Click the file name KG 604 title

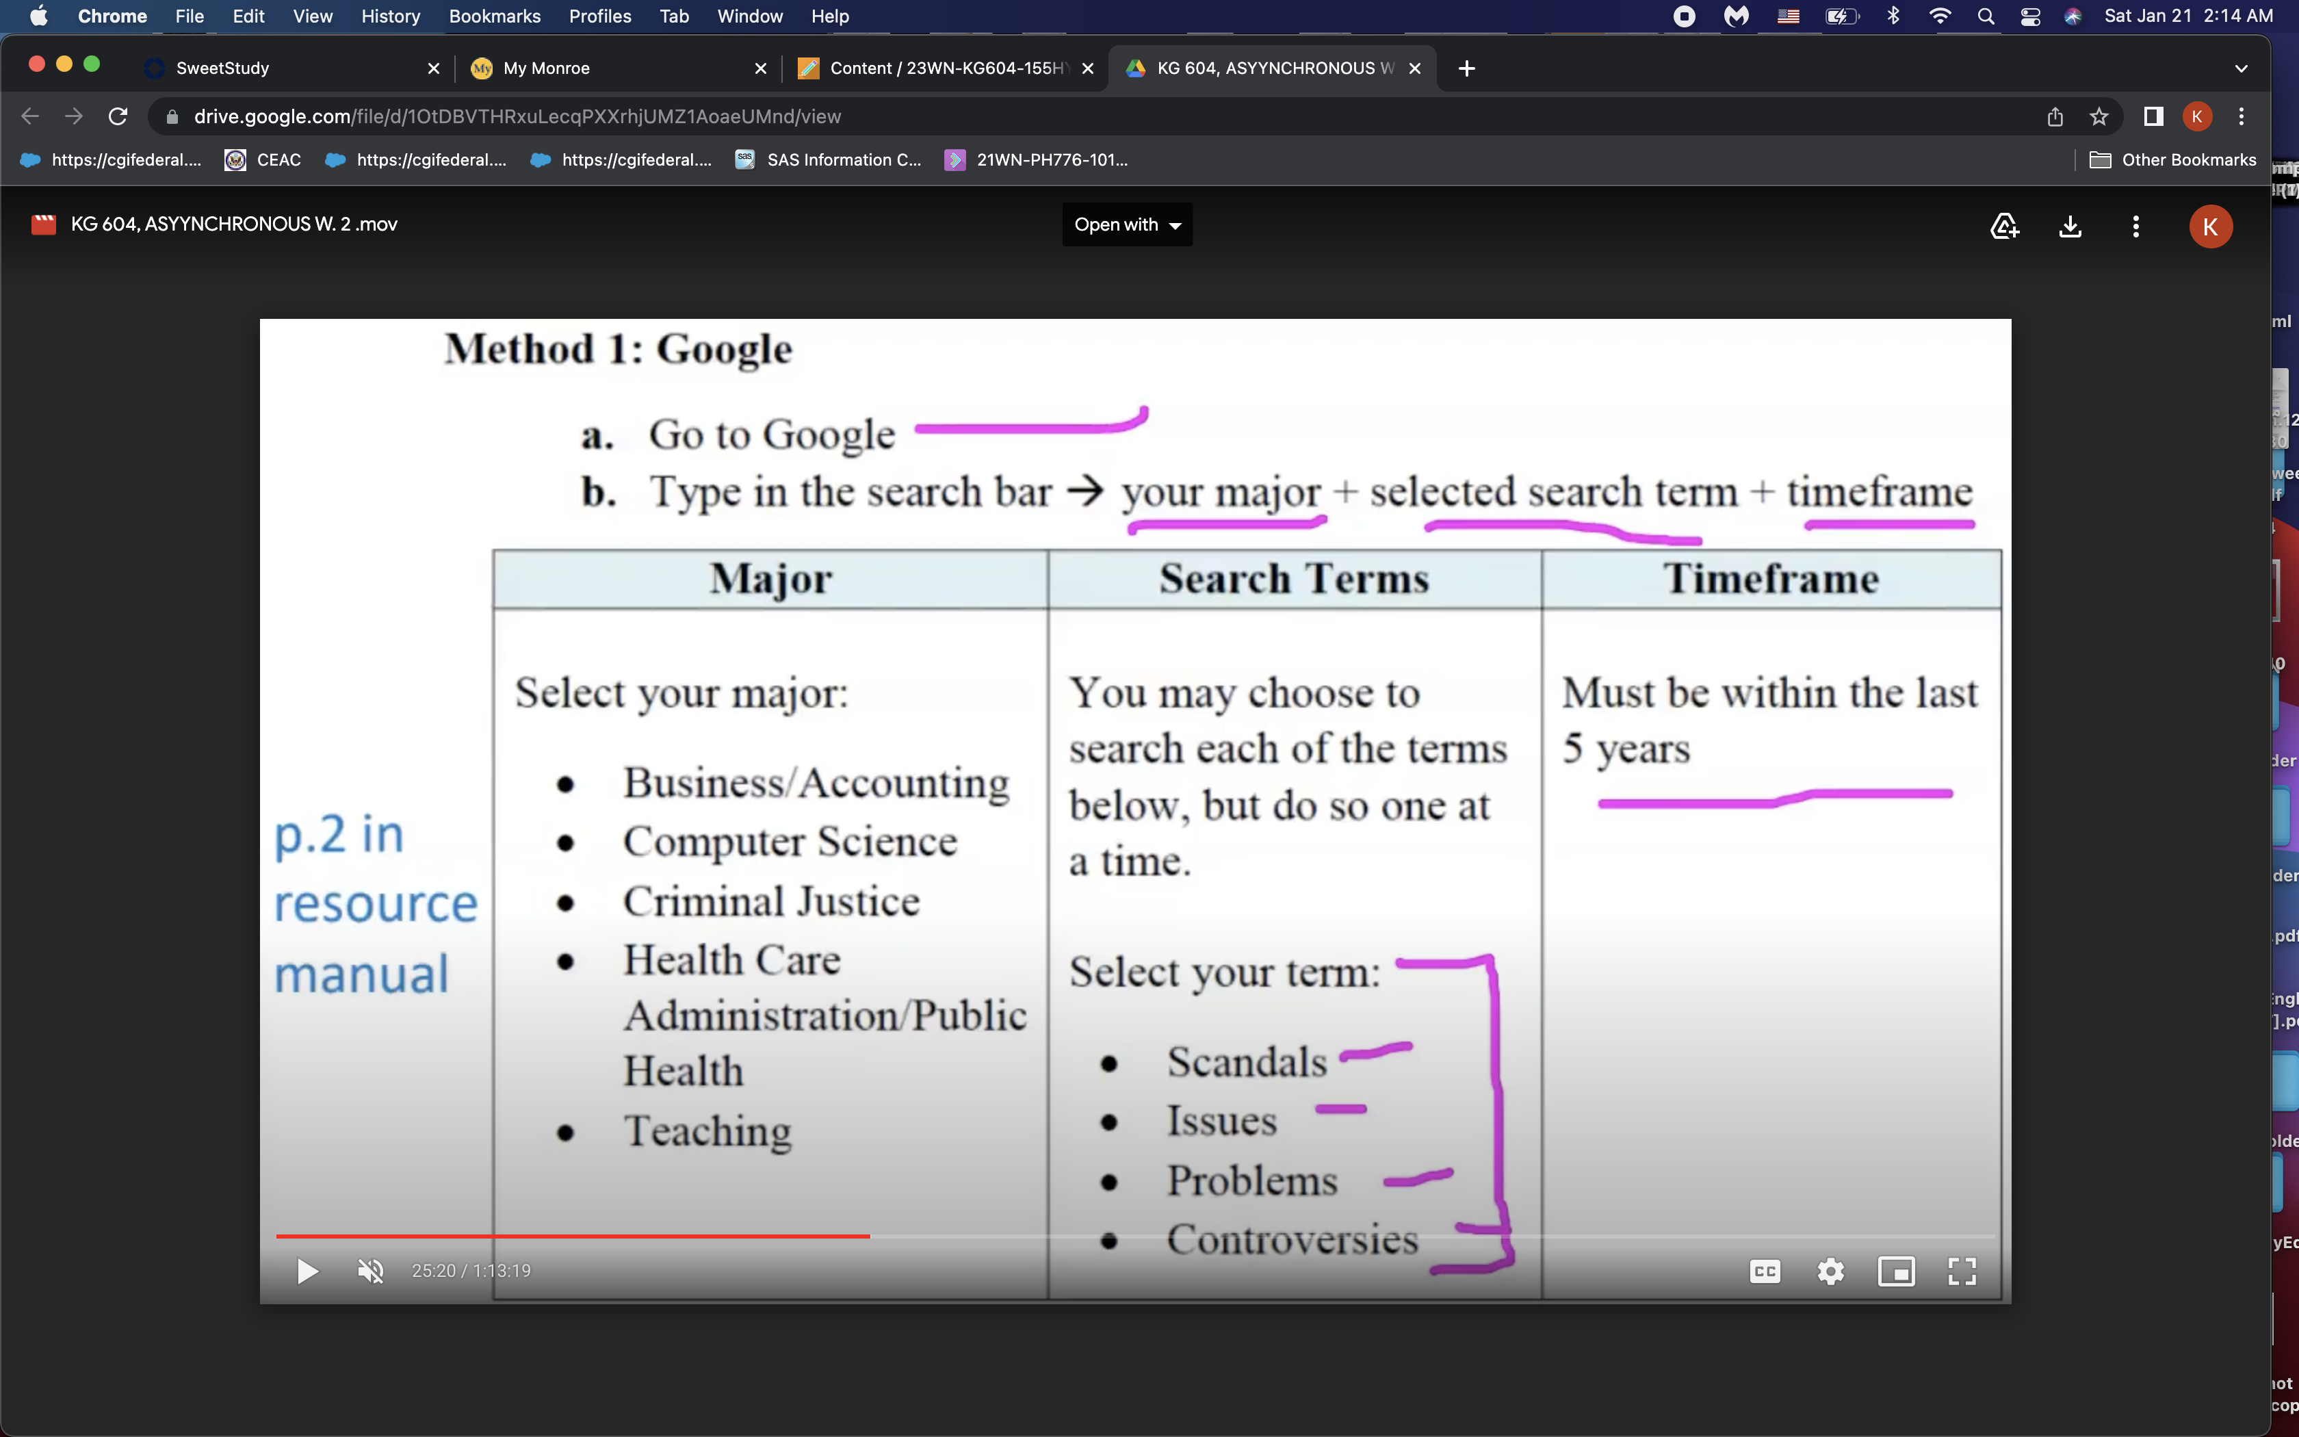(234, 224)
